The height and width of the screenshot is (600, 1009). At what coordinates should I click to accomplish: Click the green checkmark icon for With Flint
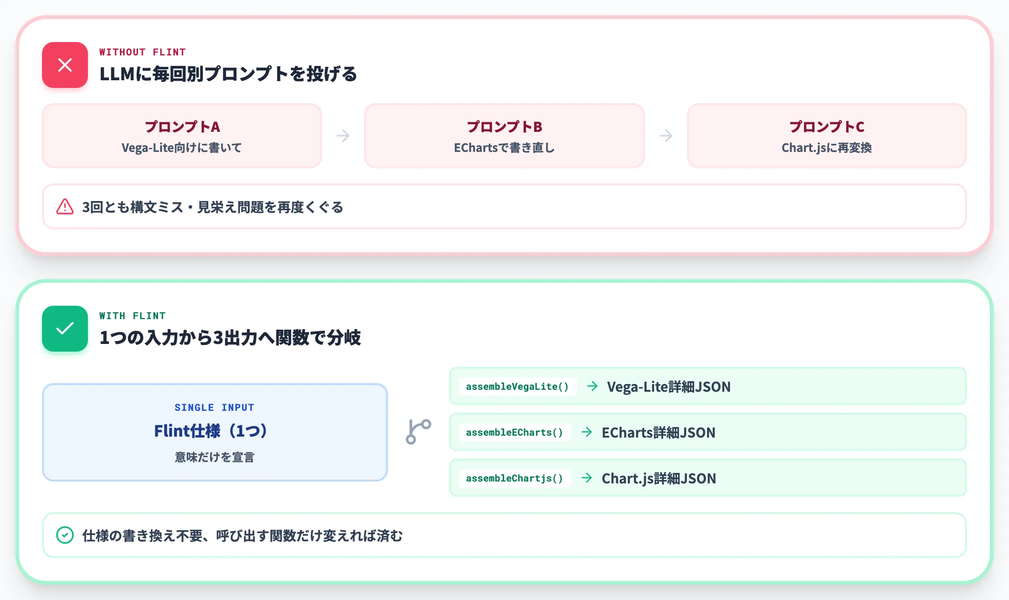(x=65, y=329)
